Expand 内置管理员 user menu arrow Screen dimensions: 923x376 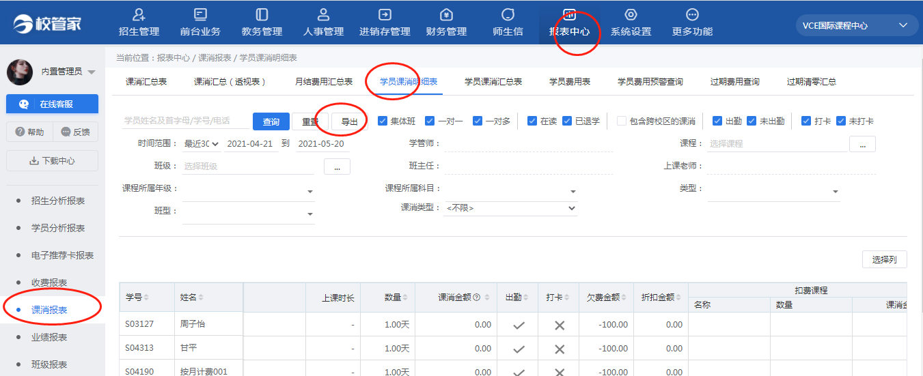(92, 72)
